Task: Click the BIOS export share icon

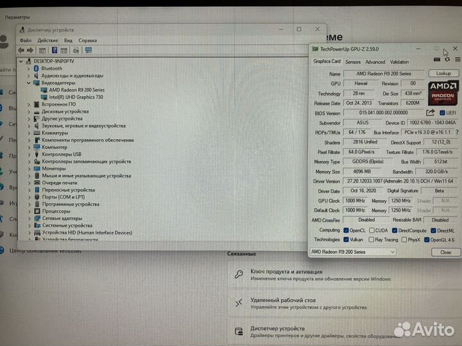Action: pos(430,113)
